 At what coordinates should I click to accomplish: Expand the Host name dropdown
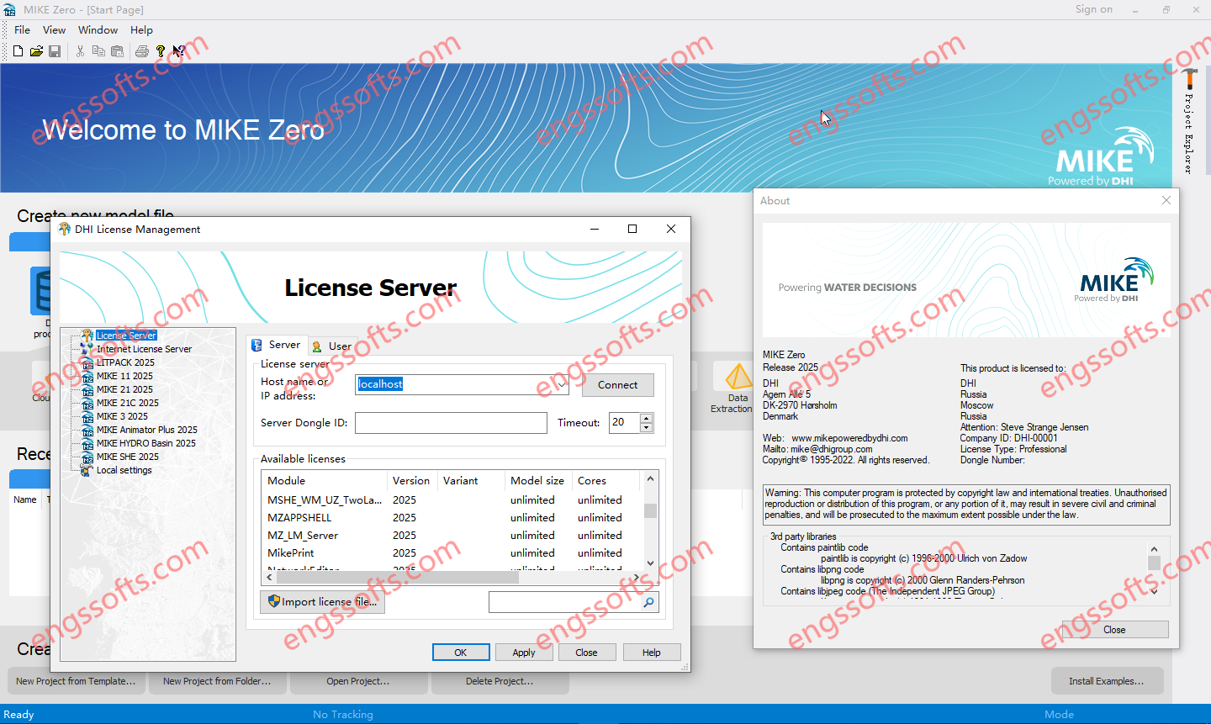[x=562, y=385]
